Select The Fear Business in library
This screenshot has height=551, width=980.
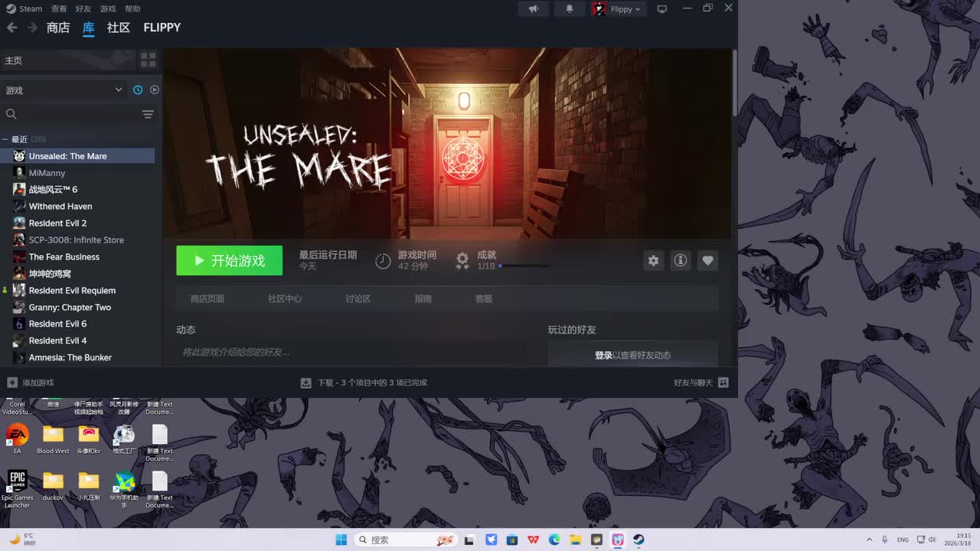pyautogui.click(x=77, y=257)
